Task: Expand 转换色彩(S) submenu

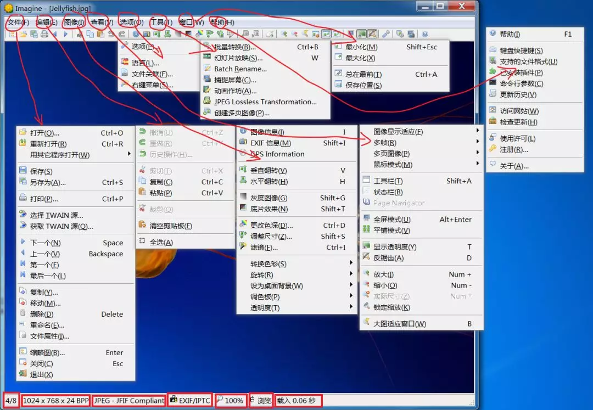Action: click(x=297, y=264)
